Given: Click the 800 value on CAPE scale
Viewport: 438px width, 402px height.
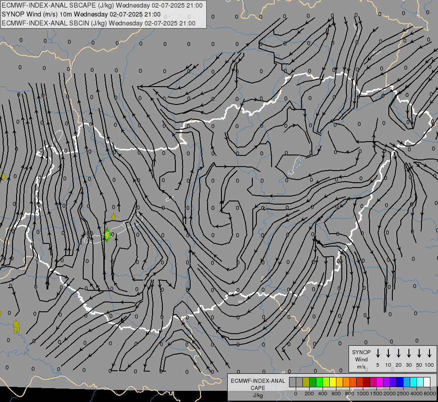Looking at the screenshot, I should (x=349, y=394).
